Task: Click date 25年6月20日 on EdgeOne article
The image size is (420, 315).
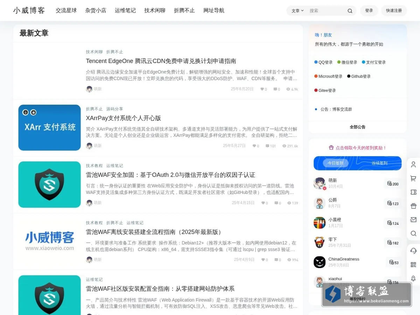Action: click(242, 89)
